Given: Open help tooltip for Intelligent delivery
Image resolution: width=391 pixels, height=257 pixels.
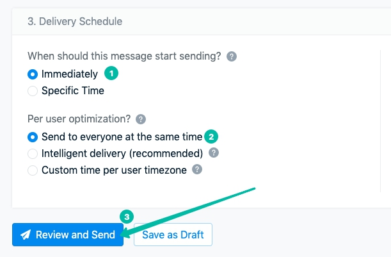Looking at the screenshot, I should click(x=214, y=153).
